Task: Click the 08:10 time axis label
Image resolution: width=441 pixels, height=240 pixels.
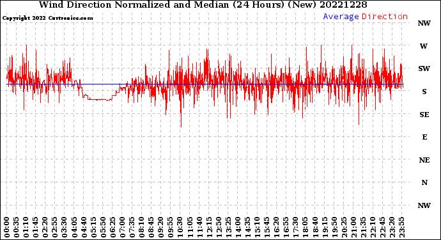Action: tap(142, 227)
